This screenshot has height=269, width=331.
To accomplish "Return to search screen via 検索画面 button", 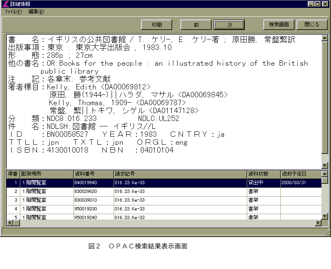I will (x=279, y=25).
